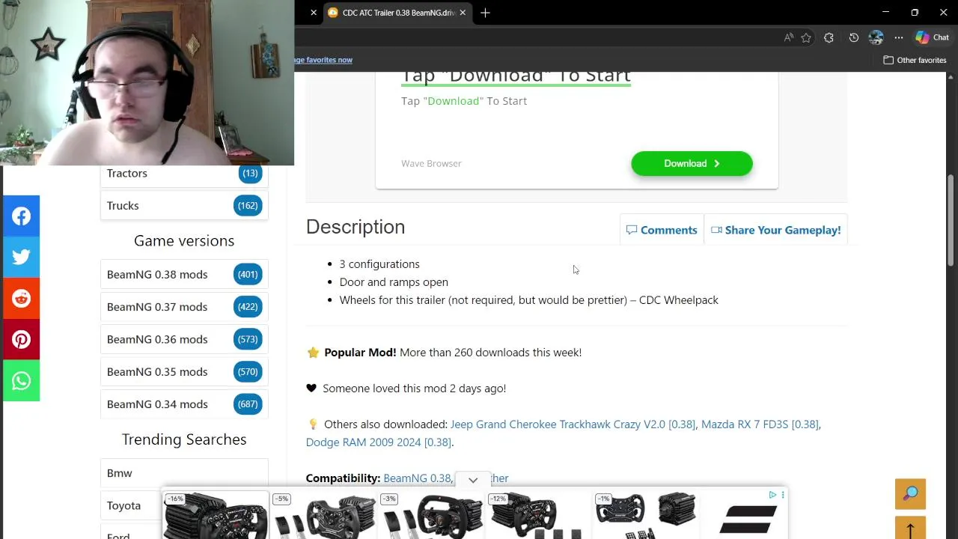Open ad options three-dot icon

[782, 495]
